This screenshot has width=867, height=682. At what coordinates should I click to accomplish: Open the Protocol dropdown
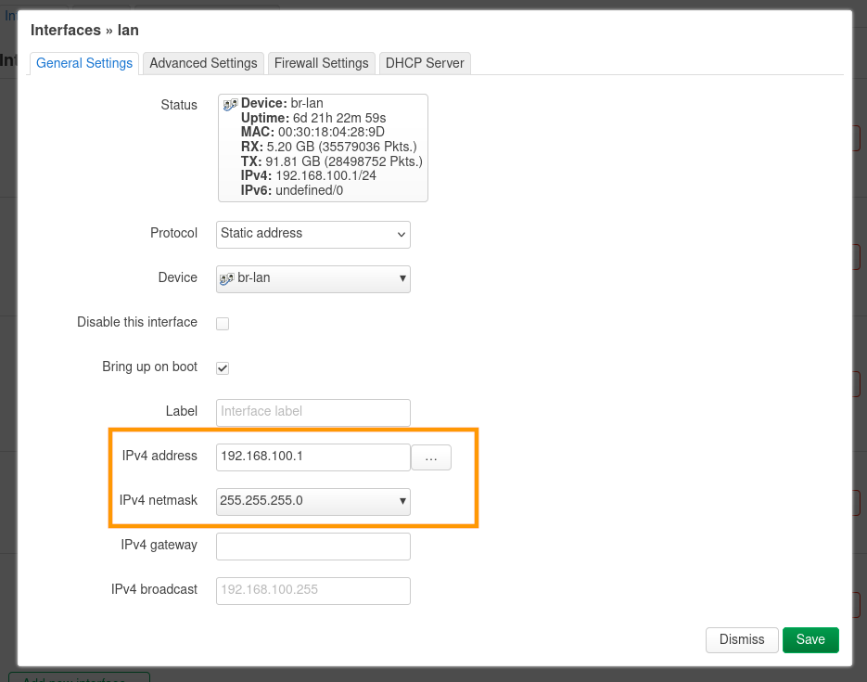click(313, 234)
